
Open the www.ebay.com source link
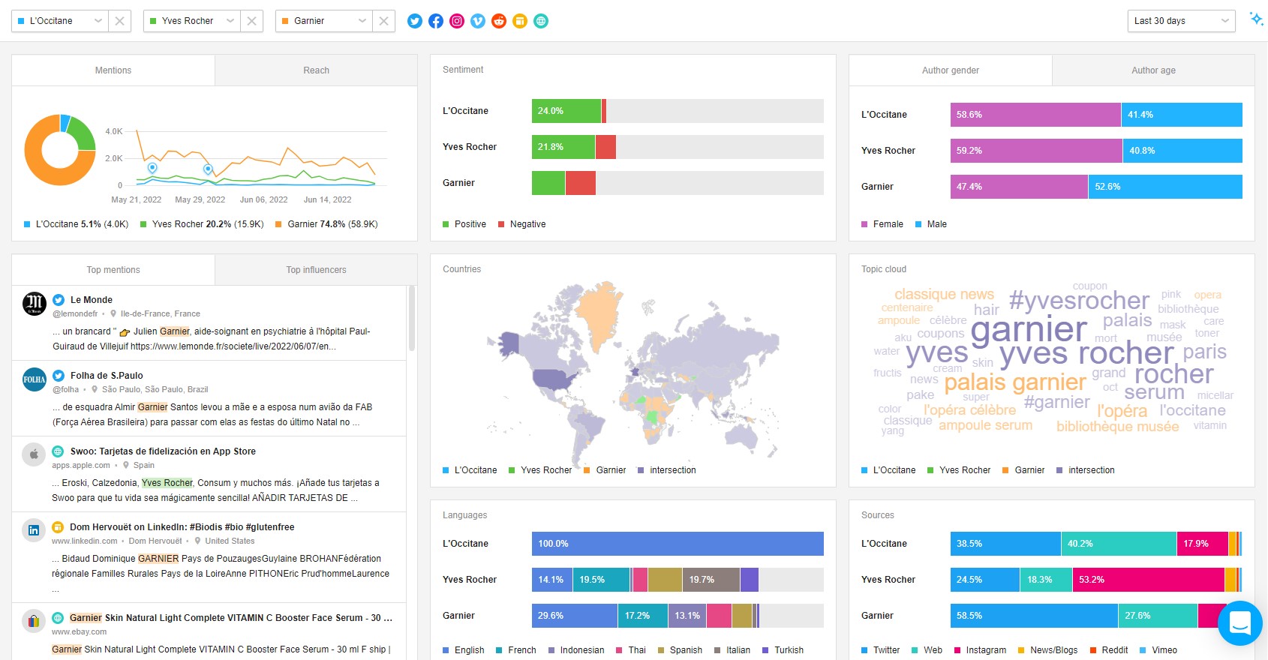click(x=79, y=632)
